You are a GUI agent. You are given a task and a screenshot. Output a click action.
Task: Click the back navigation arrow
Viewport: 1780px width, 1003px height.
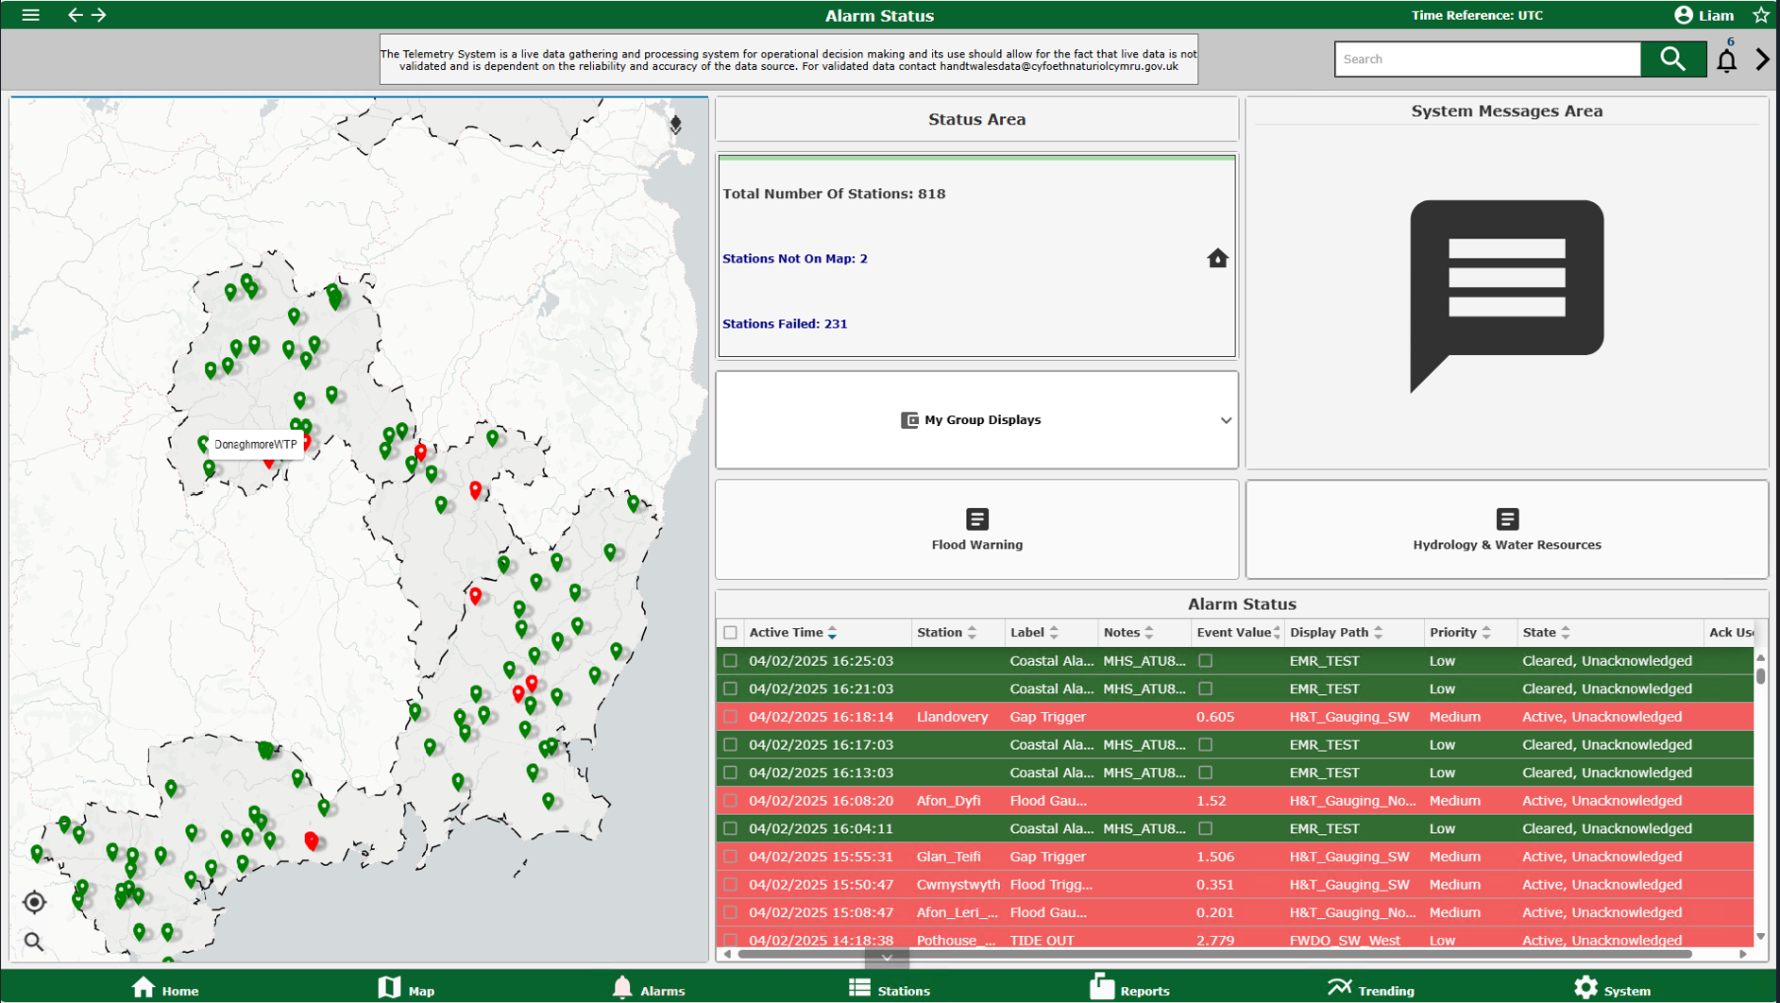[75, 15]
